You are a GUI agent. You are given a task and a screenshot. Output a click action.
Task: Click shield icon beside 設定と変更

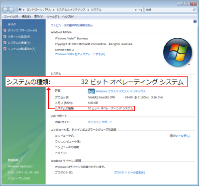(171, 136)
